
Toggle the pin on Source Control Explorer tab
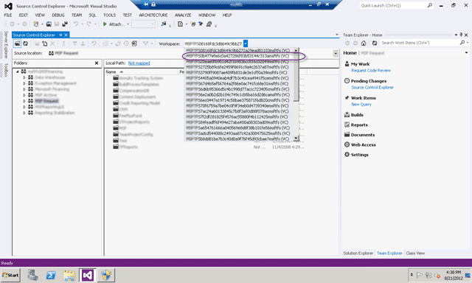(60, 35)
